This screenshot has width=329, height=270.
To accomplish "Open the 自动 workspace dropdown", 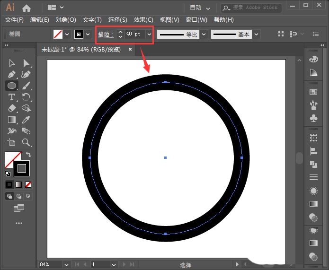I will pyautogui.click(x=199, y=8).
